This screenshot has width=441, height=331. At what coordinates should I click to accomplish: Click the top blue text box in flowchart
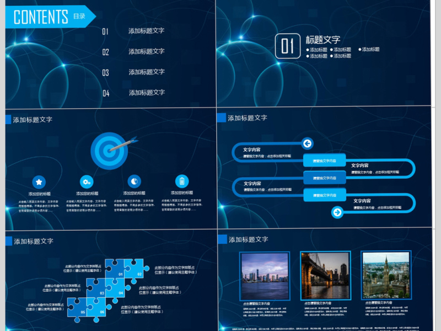pos(324,161)
